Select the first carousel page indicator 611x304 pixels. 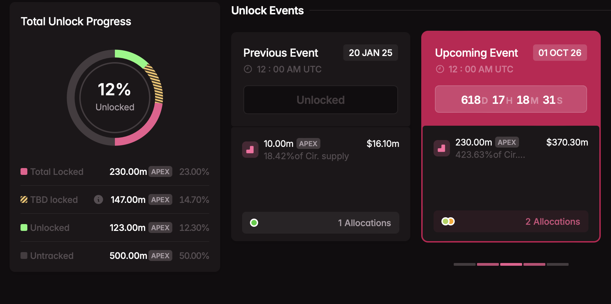tap(464, 264)
